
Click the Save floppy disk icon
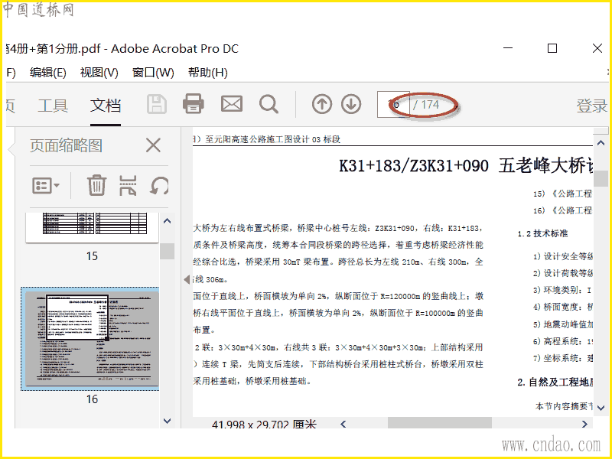pos(157,104)
